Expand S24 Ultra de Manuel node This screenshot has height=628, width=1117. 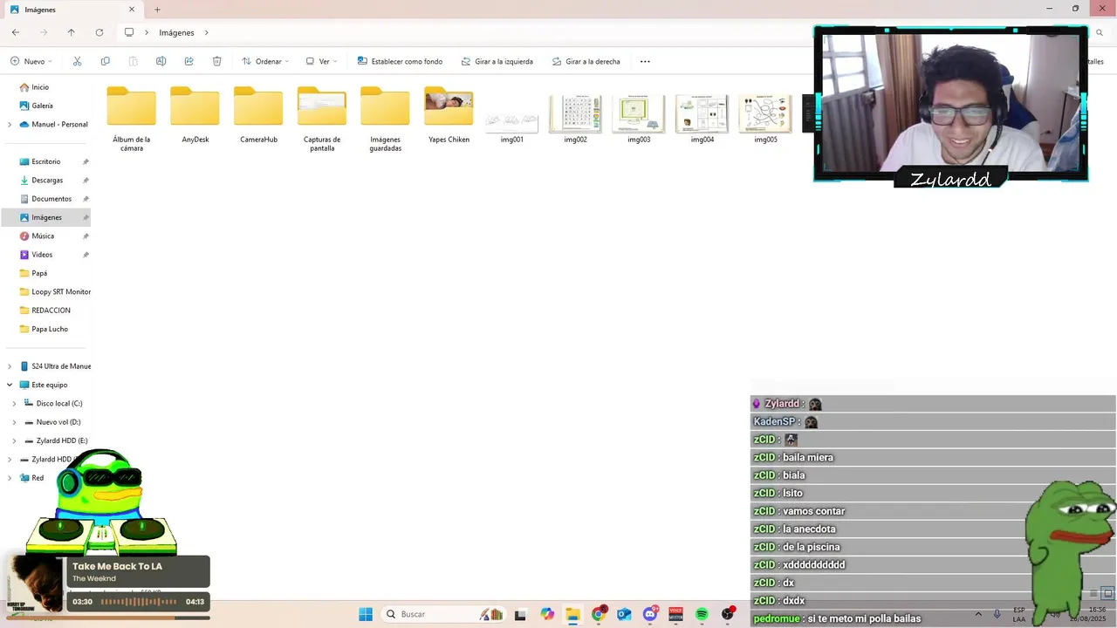pyautogui.click(x=10, y=366)
